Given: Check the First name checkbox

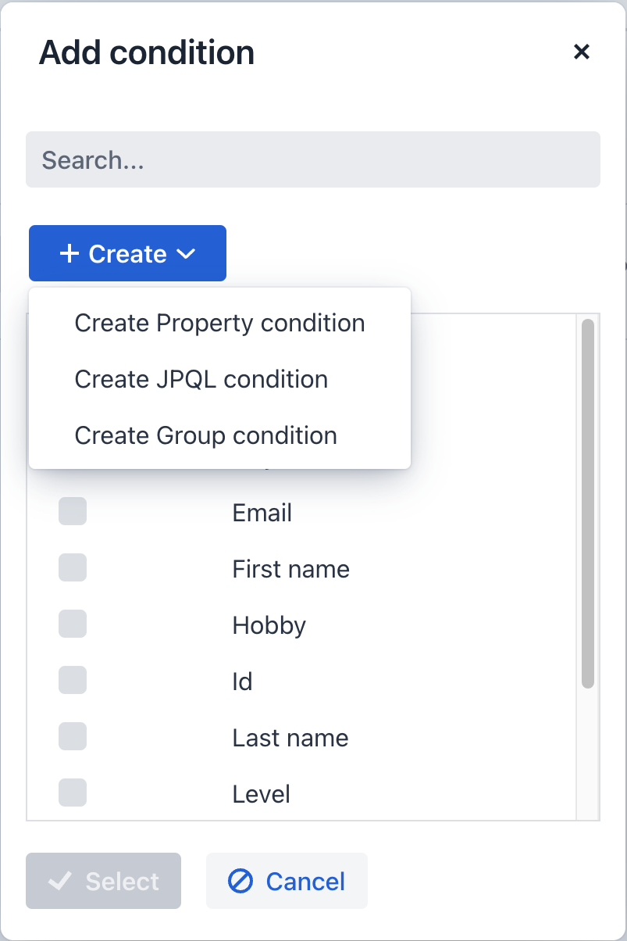Looking at the screenshot, I should coord(72,567).
